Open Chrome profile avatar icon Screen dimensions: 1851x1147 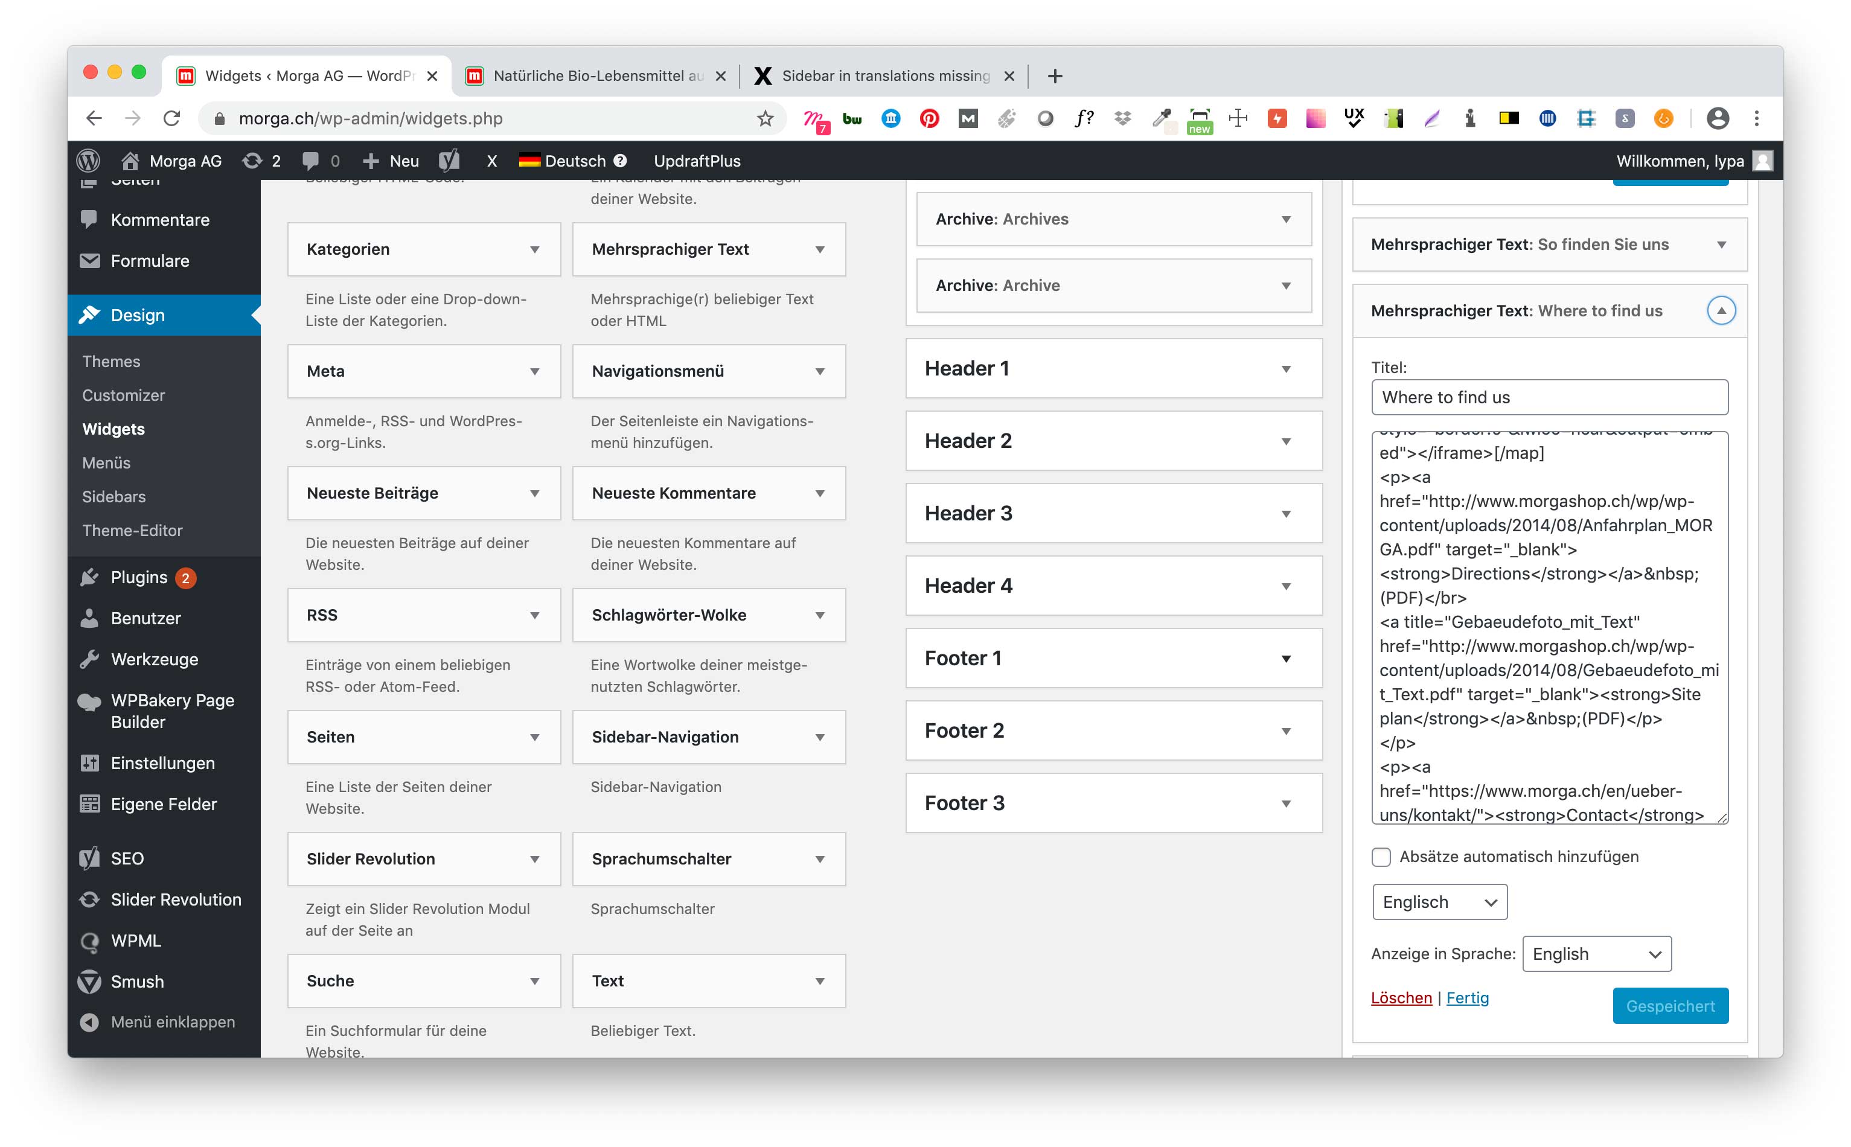coord(1718,118)
